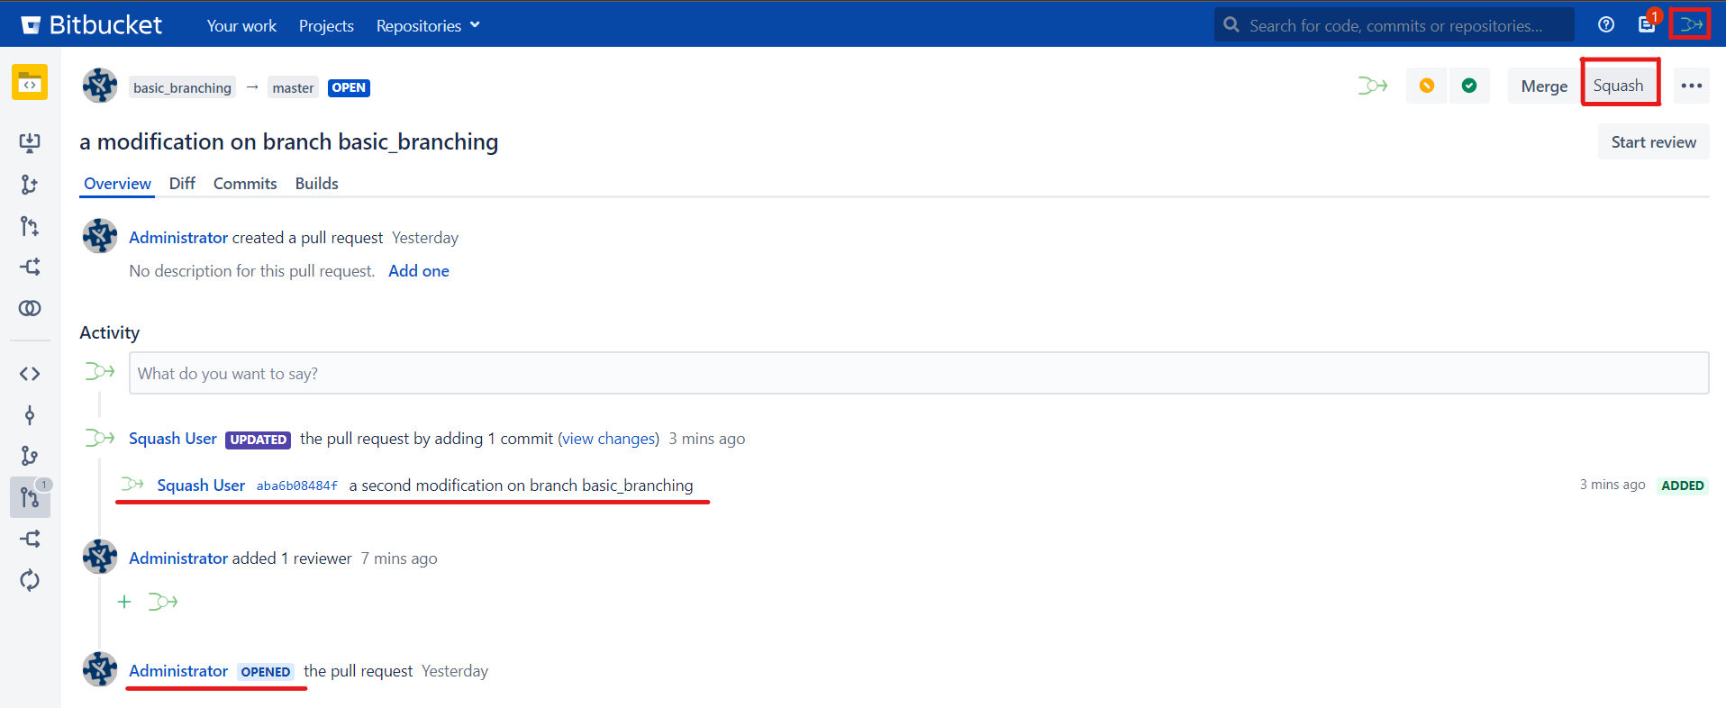The image size is (1726, 708).
Task: Click the Bitbucket logo
Action: tap(91, 24)
